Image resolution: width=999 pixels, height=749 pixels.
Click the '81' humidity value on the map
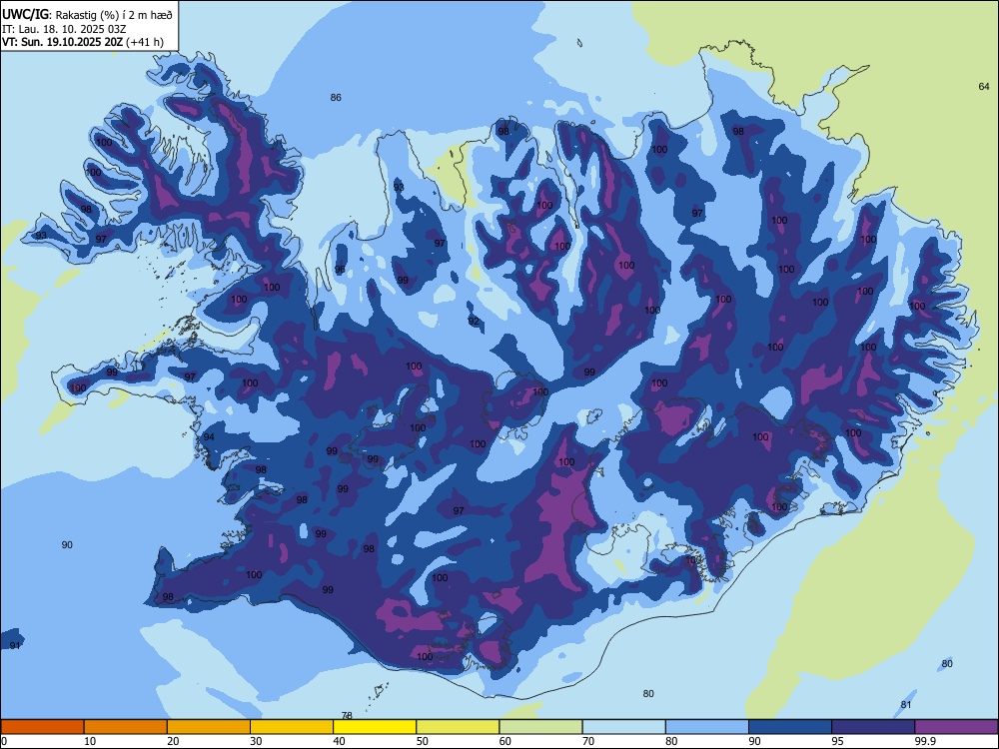(x=906, y=704)
